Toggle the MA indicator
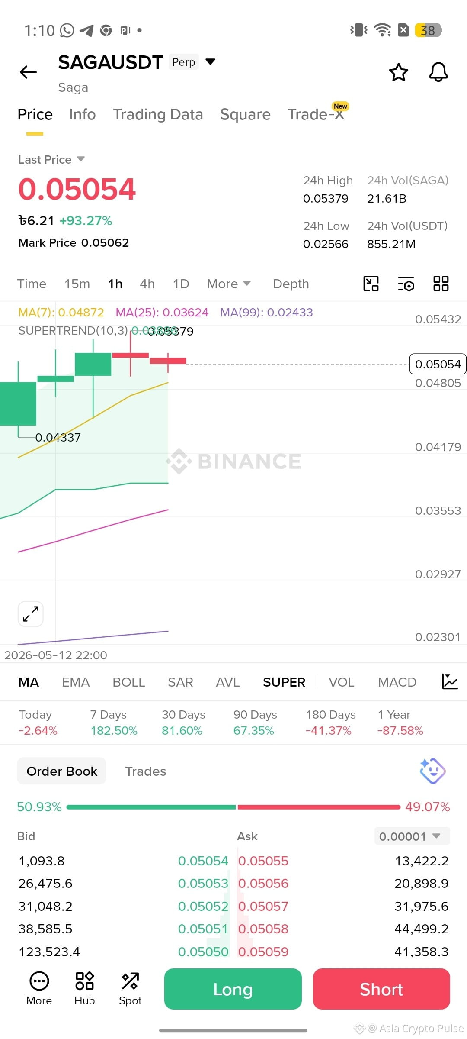This screenshot has width=467, height=1039. (29, 682)
